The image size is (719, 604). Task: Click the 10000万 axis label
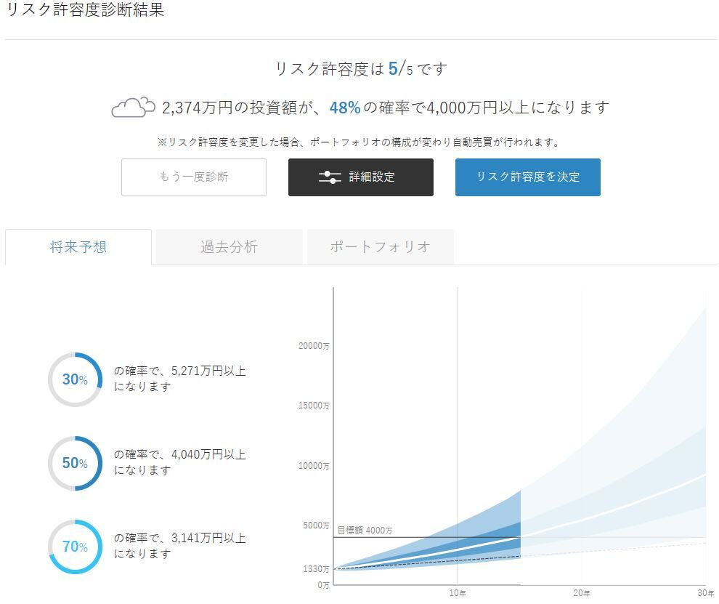tap(314, 466)
